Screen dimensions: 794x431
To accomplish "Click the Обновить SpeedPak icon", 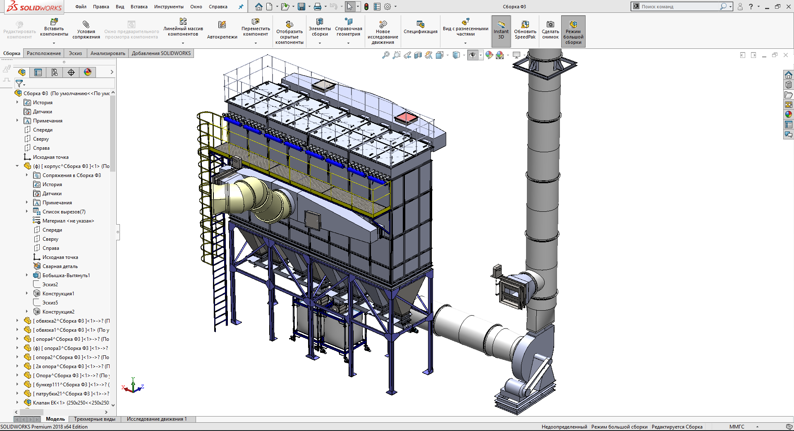I will click(x=525, y=25).
